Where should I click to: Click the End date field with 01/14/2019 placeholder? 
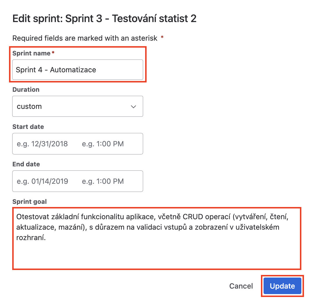pos(42,181)
